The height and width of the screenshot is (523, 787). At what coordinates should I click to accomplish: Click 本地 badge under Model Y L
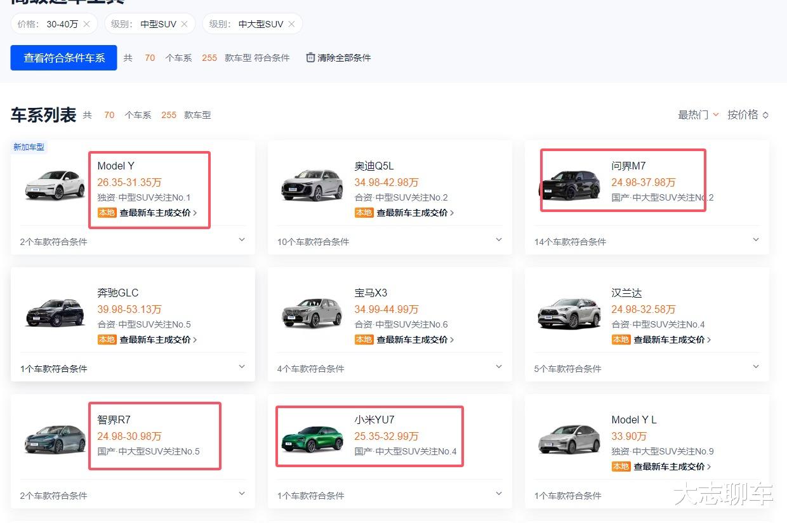click(621, 467)
